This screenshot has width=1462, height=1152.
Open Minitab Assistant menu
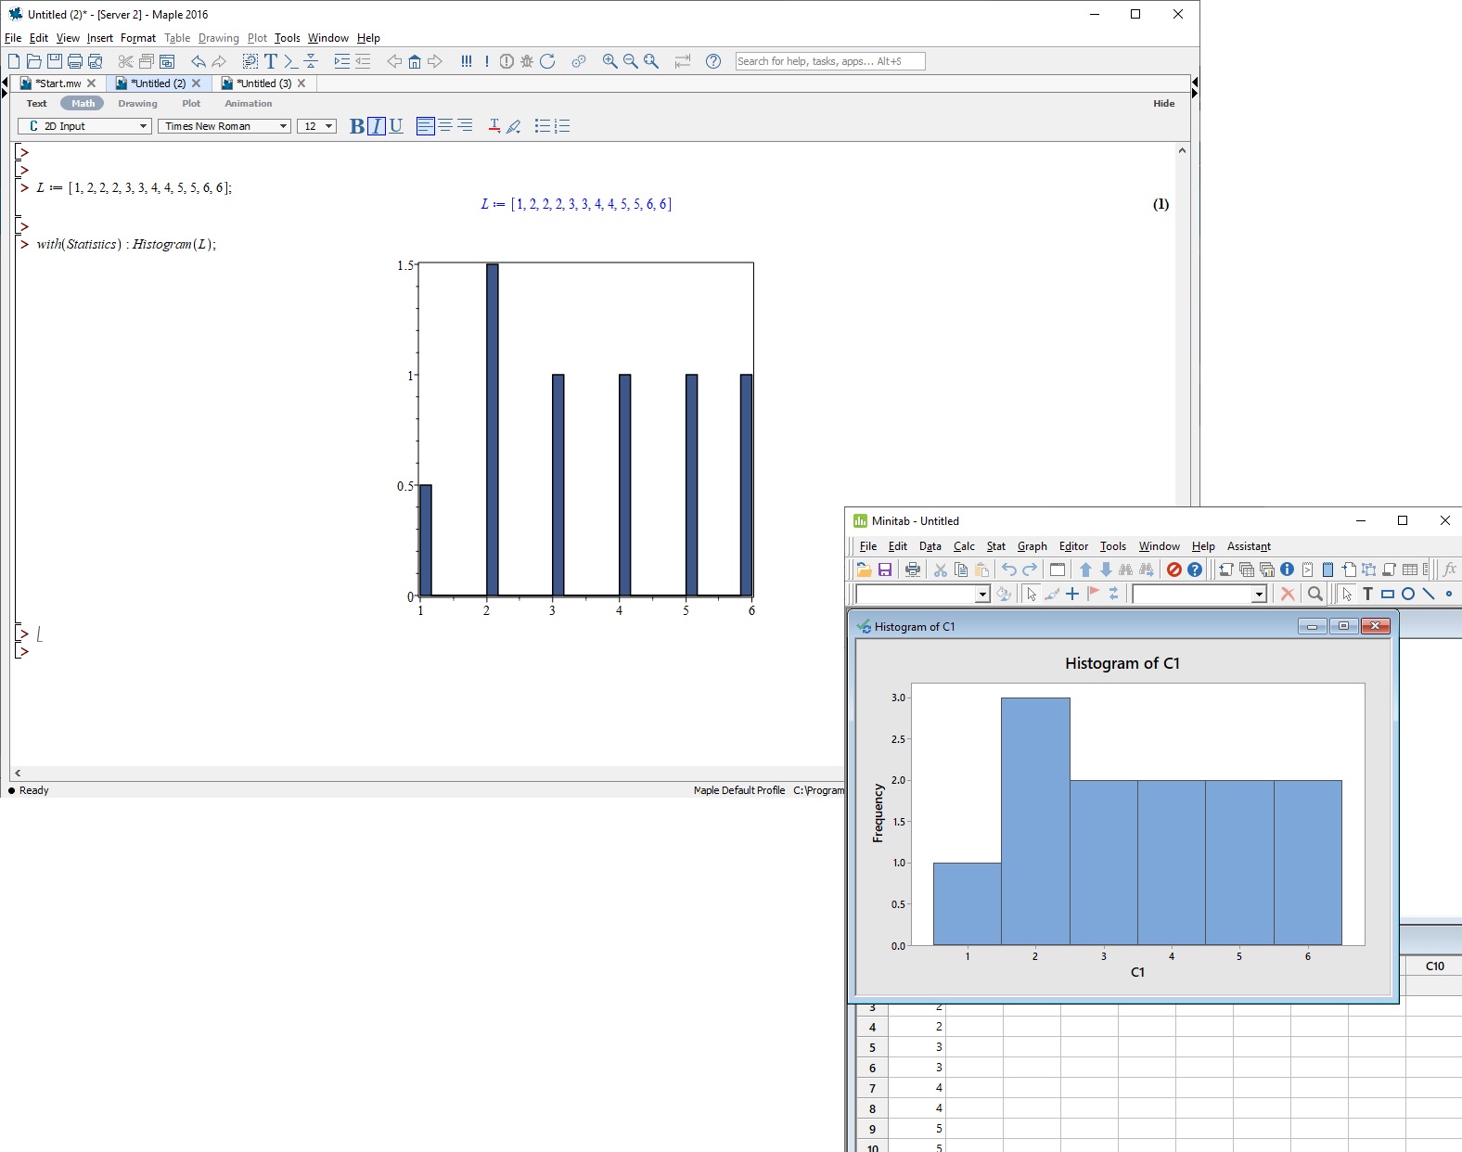pyautogui.click(x=1249, y=546)
